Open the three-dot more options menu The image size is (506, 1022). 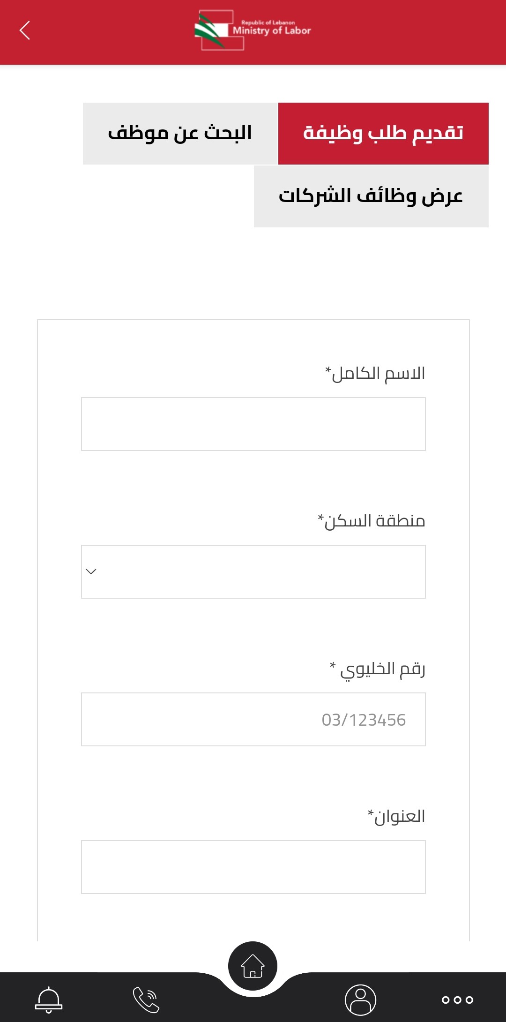(x=457, y=999)
